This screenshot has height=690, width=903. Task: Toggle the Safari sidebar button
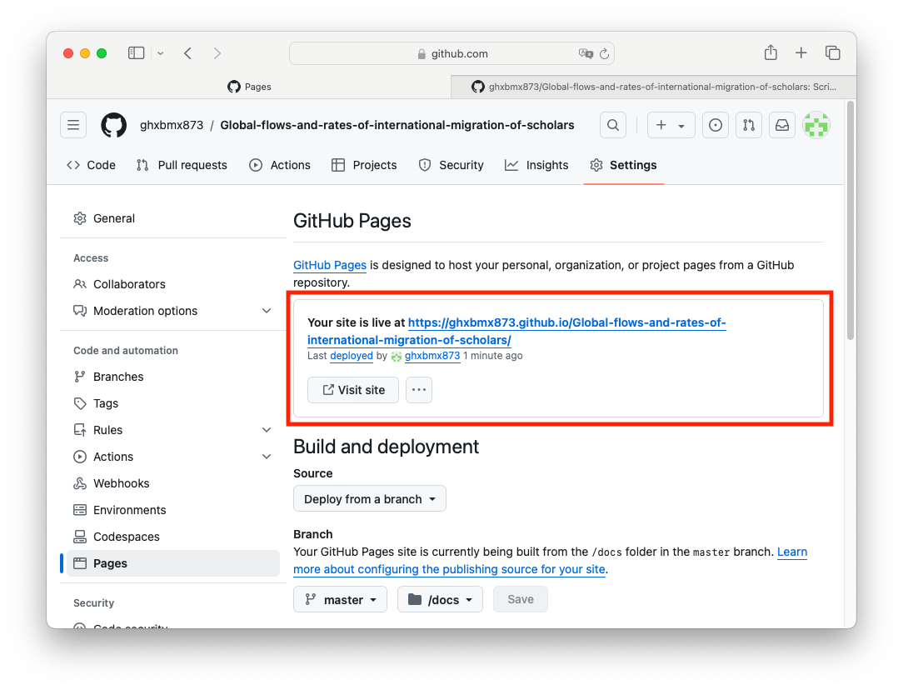137,53
